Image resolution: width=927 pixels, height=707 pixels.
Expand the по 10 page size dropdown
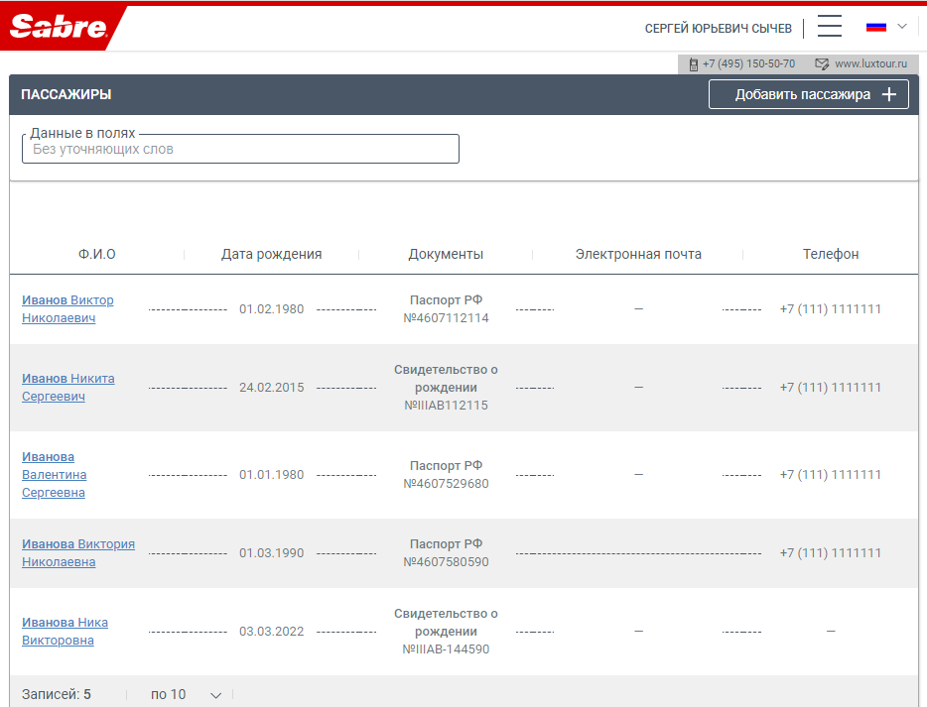[x=186, y=694]
